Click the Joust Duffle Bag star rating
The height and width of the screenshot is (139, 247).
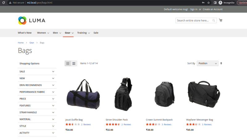tap(73, 124)
